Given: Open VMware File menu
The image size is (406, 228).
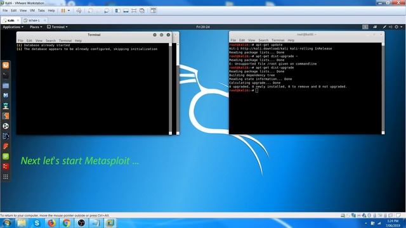Looking at the screenshot, I should (x=5, y=11).
